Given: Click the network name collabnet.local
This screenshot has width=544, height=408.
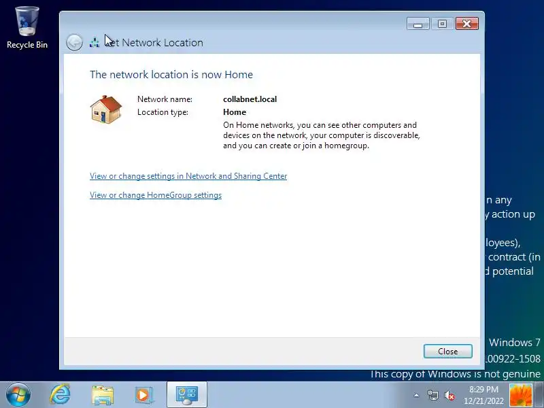Looking at the screenshot, I should [250, 99].
